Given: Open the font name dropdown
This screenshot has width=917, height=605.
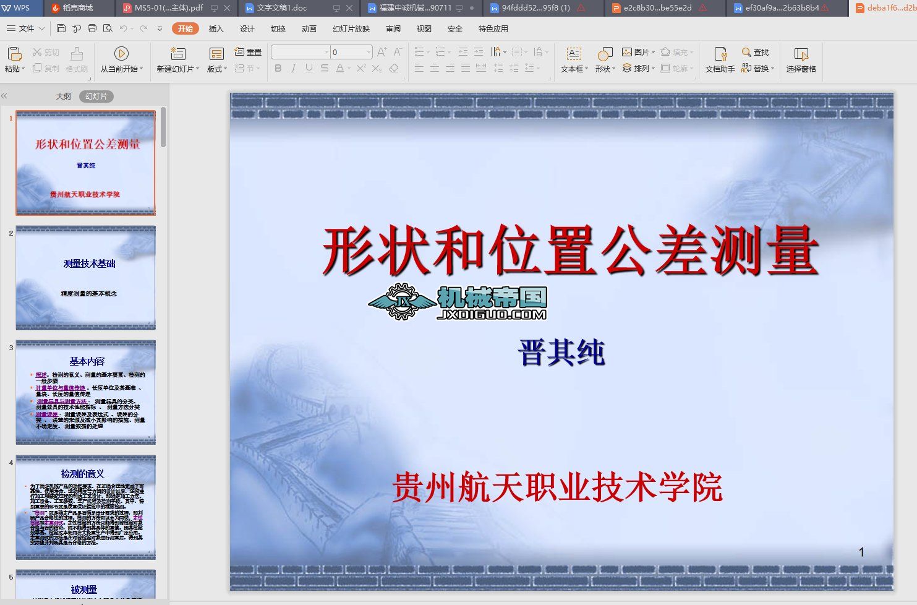Looking at the screenshot, I should tap(326, 53).
